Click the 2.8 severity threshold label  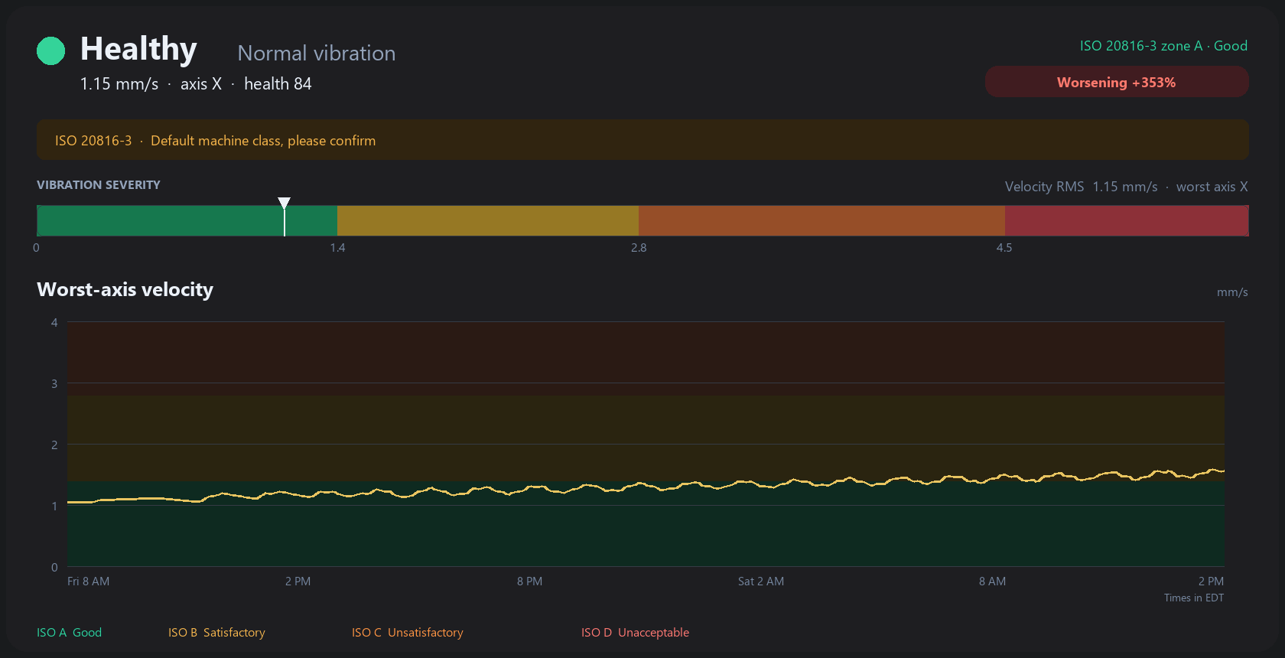click(639, 248)
